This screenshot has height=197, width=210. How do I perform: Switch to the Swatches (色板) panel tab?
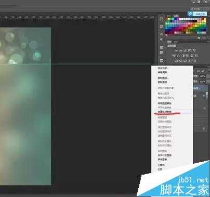[x=176, y=16]
